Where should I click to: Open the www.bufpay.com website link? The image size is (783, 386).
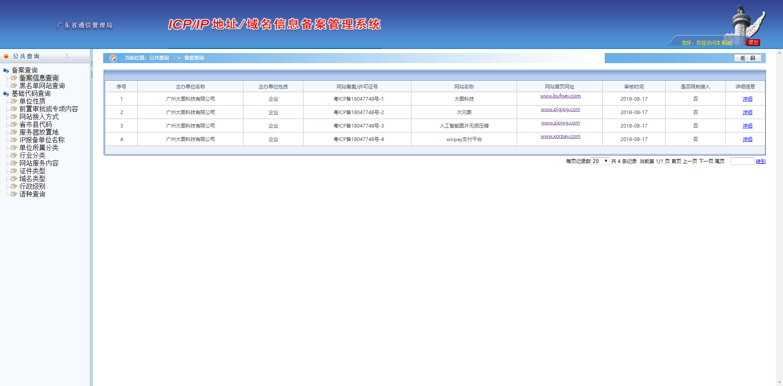click(x=560, y=96)
